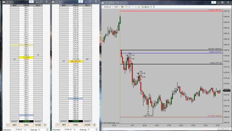
Task: Open the TF 06-12 Instrument dropdown
Action: 21,130
